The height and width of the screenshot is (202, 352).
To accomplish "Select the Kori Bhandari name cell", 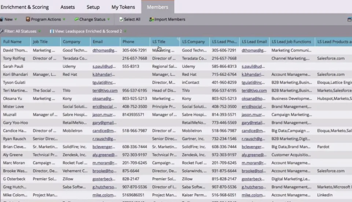I will (x=15, y=74).
